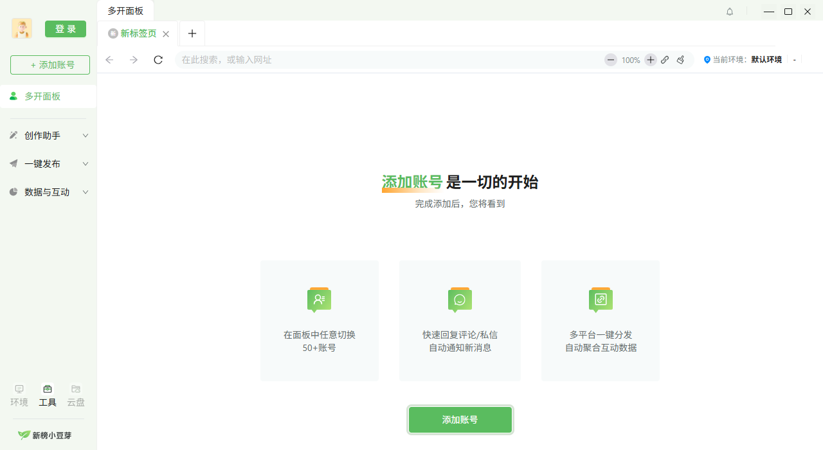The height and width of the screenshot is (450, 823).
Task: Click the 数据与互动 pie chart icon
Action: pyautogui.click(x=14, y=192)
